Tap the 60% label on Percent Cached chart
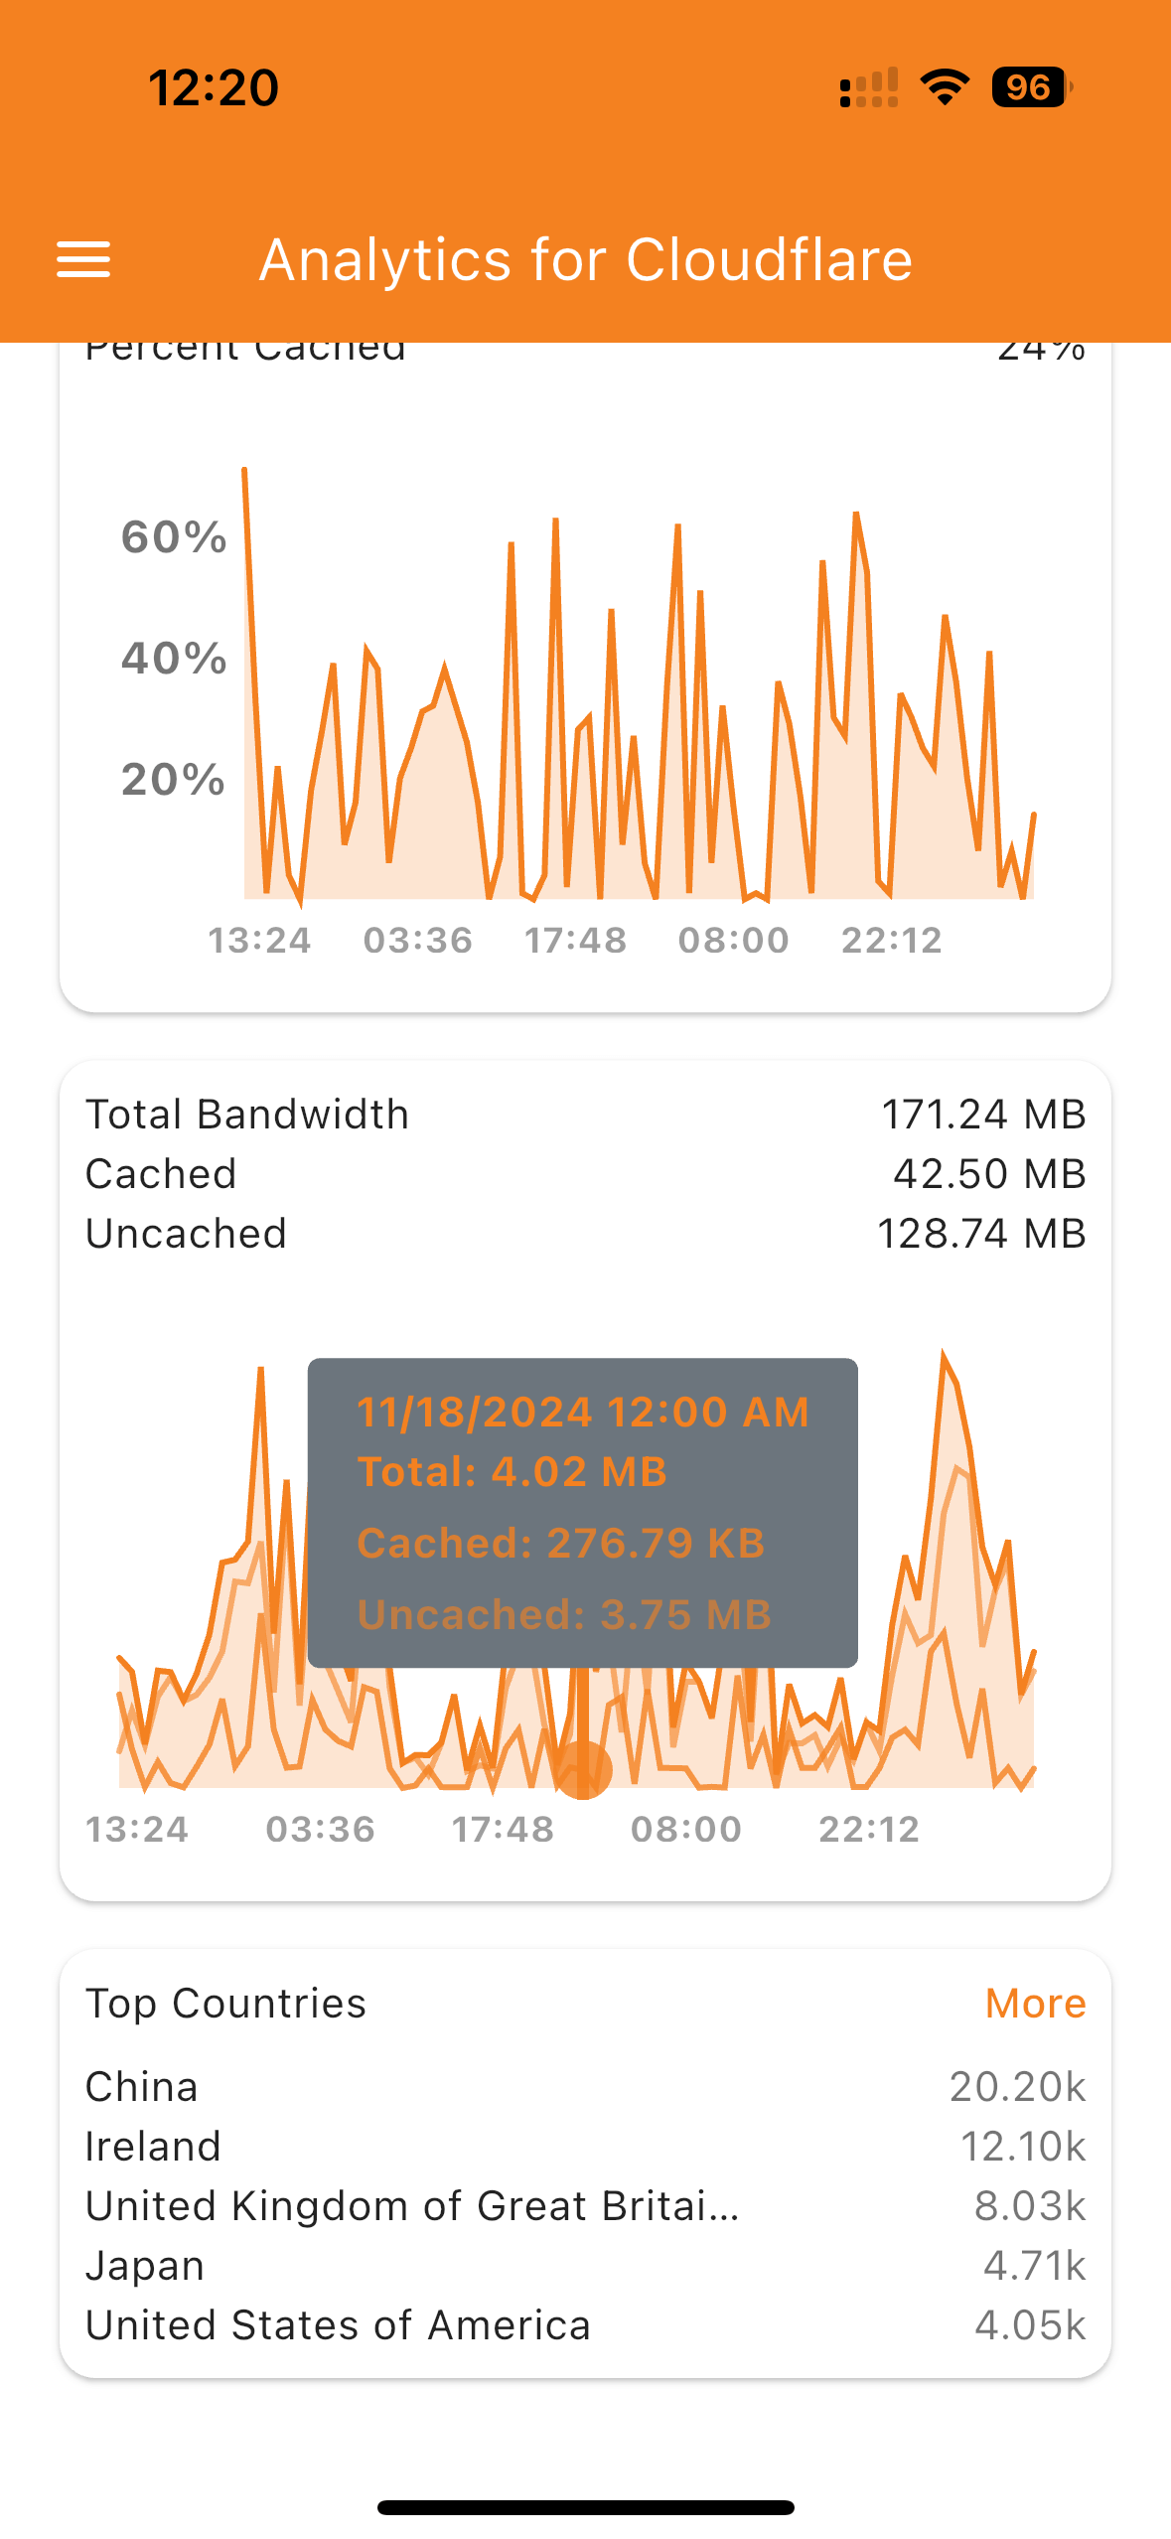Image resolution: width=1171 pixels, height=2539 pixels. click(x=174, y=537)
